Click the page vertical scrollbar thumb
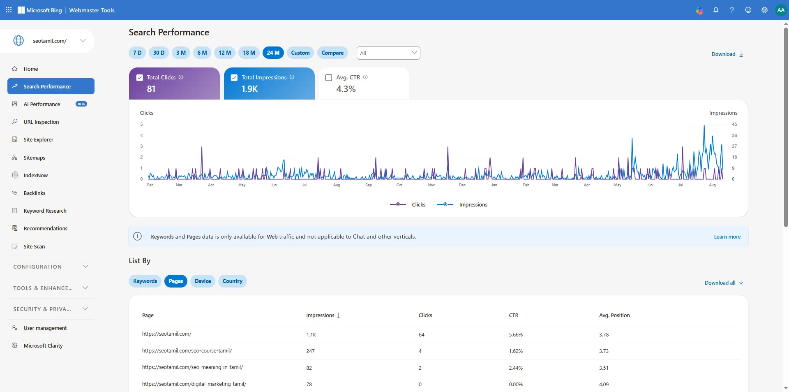 point(786,127)
